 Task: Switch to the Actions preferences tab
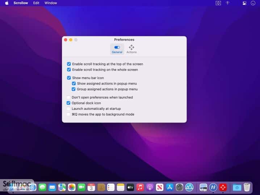[131, 49]
